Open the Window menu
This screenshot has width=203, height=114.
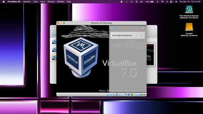(x=61, y=2)
